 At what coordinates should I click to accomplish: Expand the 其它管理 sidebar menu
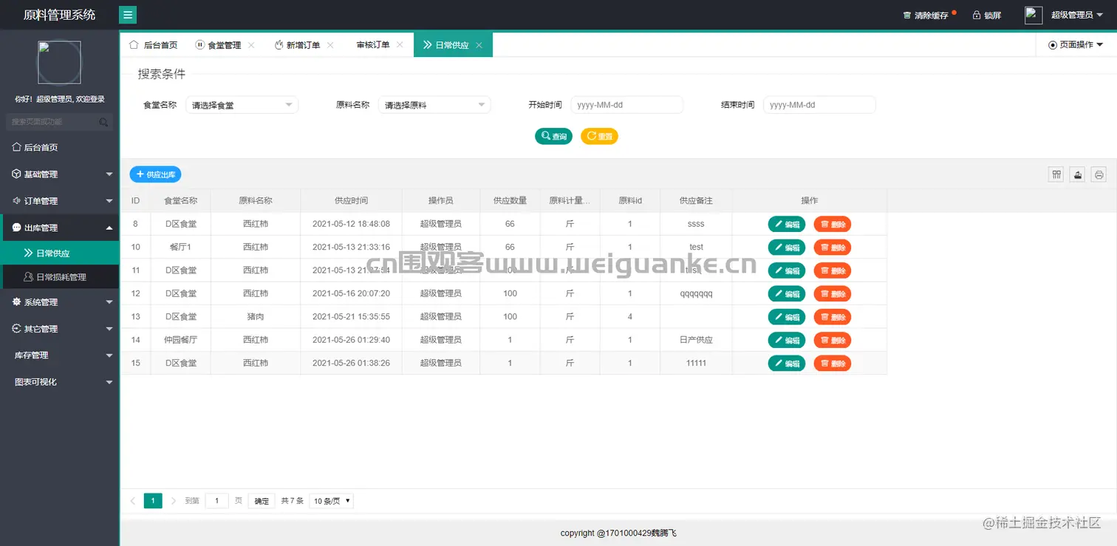pos(60,329)
